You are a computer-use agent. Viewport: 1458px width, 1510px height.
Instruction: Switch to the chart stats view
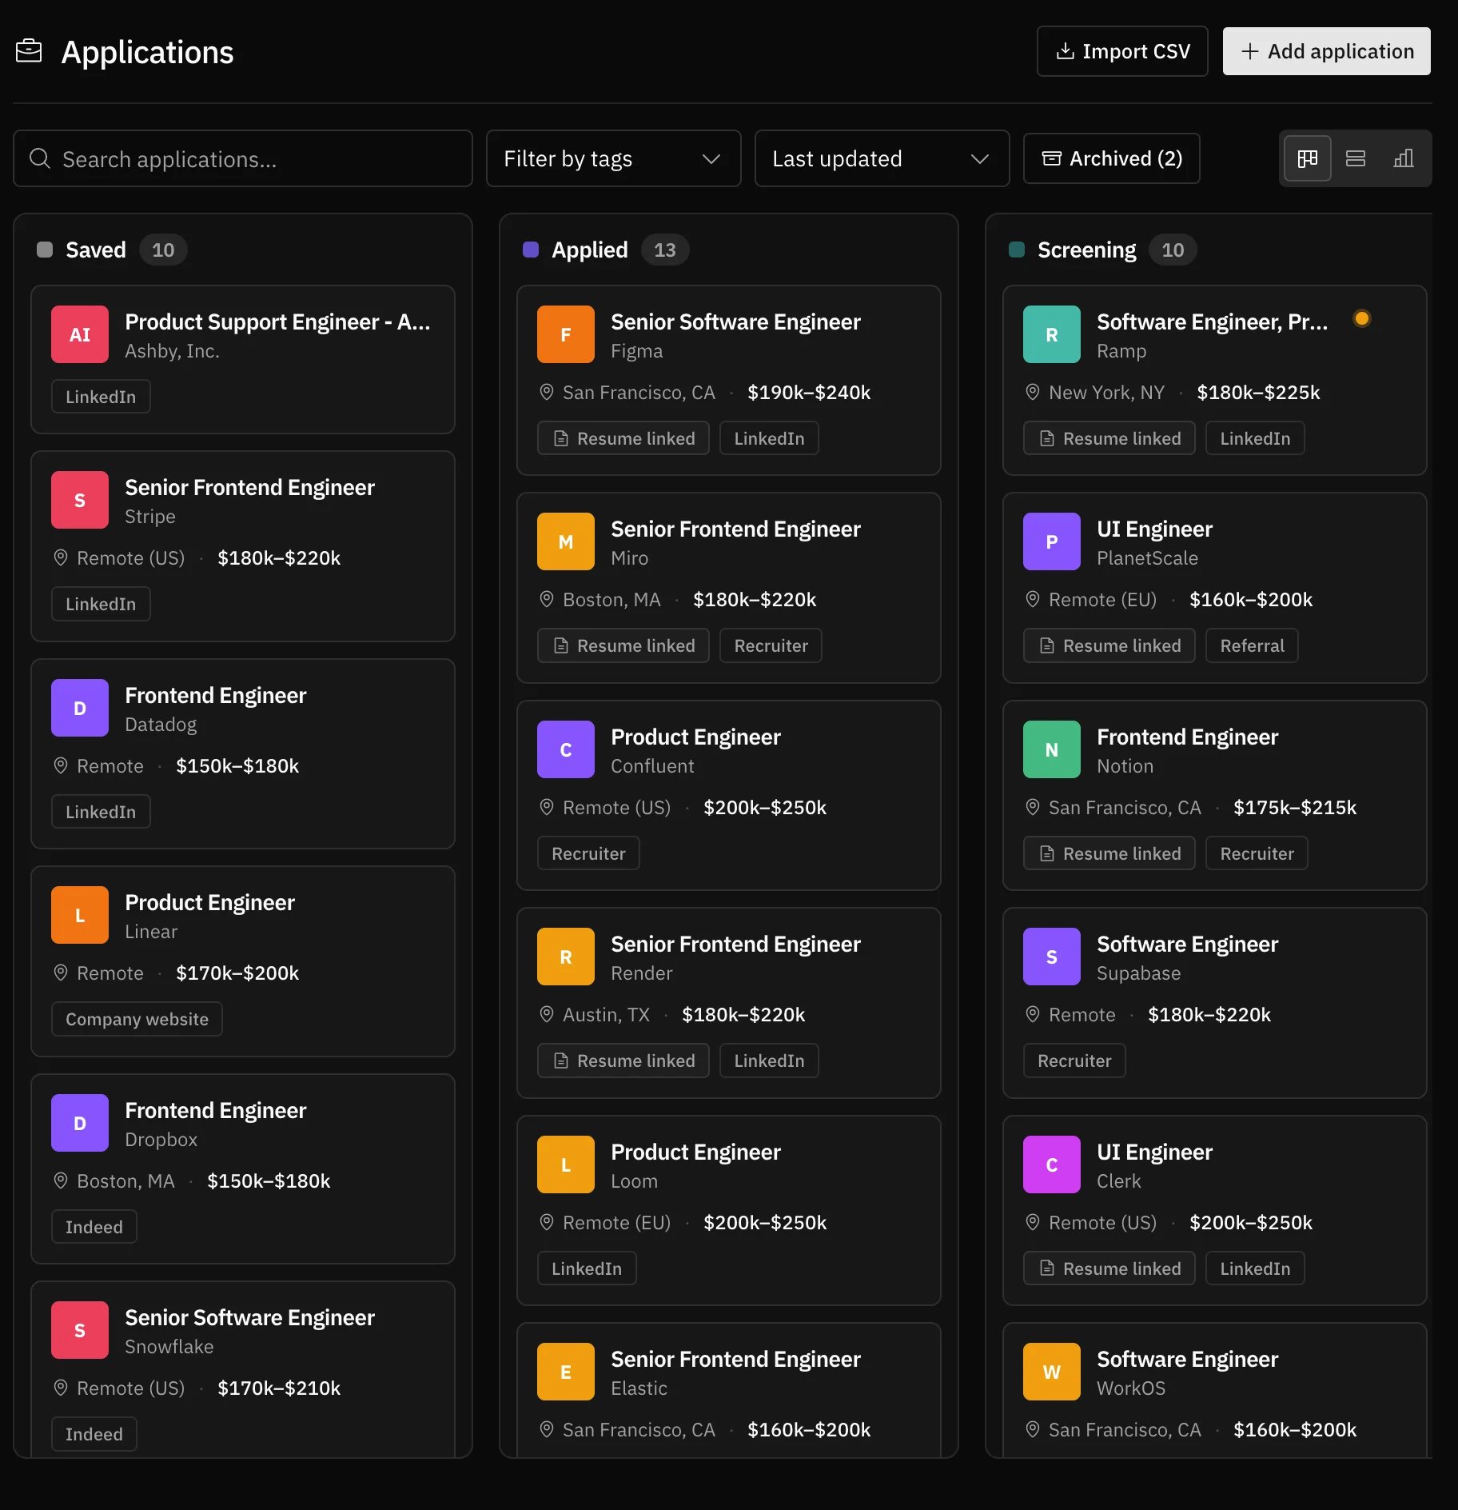click(x=1404, y=158)
